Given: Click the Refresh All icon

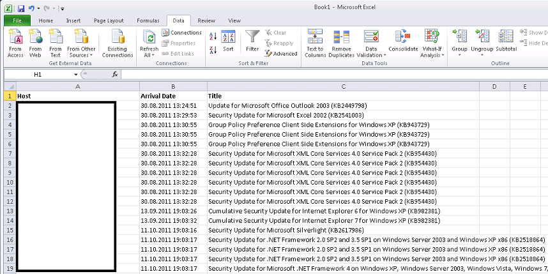Looking at the screenshot, I should coord(149,37).
